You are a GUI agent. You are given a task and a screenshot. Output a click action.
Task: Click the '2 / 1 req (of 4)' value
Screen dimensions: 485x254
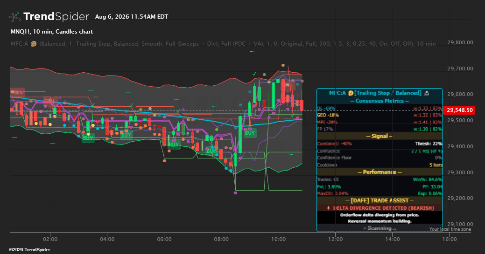[427, 151]
